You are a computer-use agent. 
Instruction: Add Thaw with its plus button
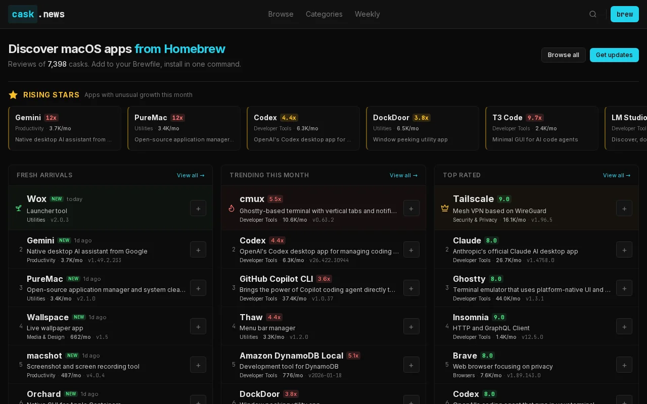411,326
